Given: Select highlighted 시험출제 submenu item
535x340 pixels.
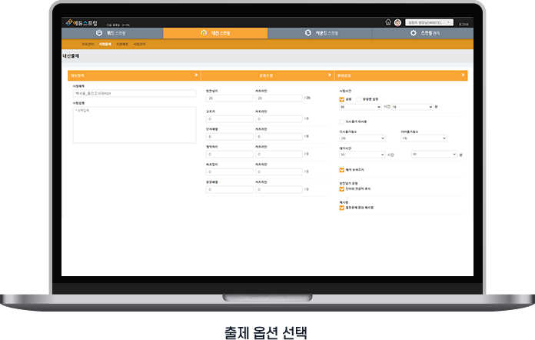Looking at the screenshot, I should point(105,45).
